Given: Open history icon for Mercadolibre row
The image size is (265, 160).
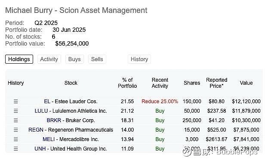Looking at the screenshot, I should point(16,139).
